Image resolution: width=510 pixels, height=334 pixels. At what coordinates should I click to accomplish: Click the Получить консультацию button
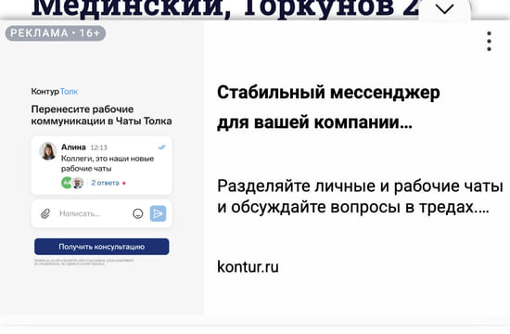[x=101, y=247]
